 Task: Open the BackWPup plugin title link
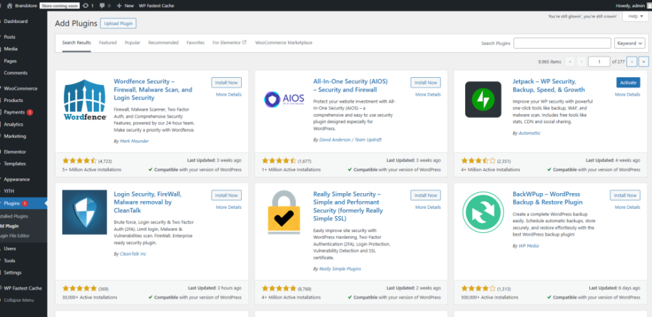(548, 198)
